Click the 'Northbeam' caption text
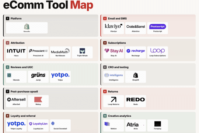The height and width of the screenshot is (133, 199). click(60, 56)
